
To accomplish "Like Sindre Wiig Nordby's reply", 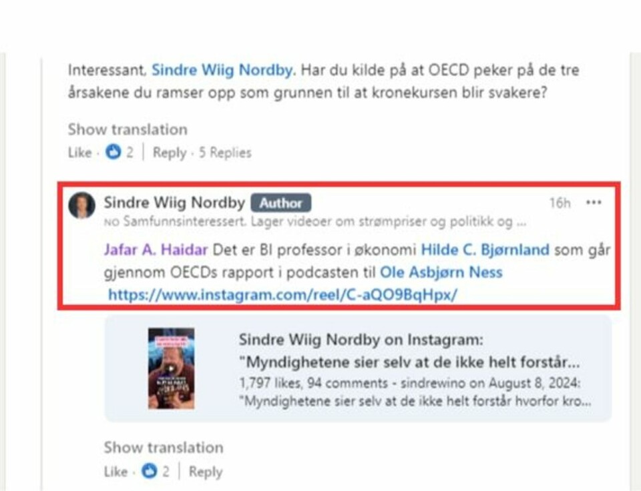I will click(x=116, y=472).
